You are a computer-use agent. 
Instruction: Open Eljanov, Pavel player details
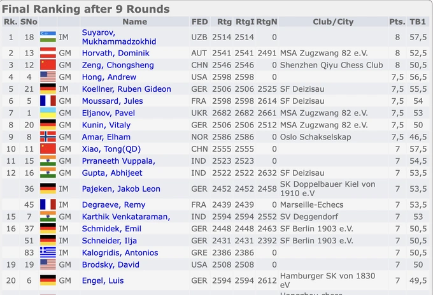108,113
